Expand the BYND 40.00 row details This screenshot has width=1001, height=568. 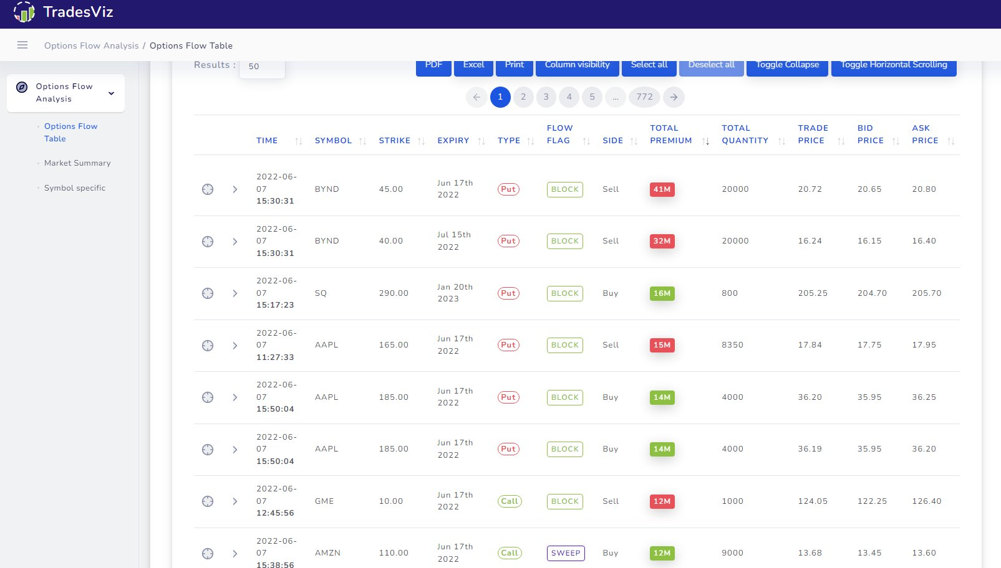pos(235,242)
